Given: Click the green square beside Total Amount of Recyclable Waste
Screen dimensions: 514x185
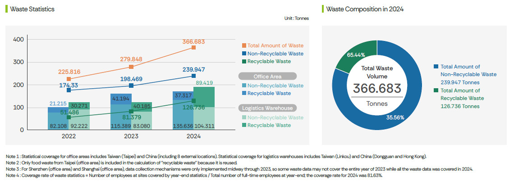Looking at the screenshot, I should click(x=436, y=91).
